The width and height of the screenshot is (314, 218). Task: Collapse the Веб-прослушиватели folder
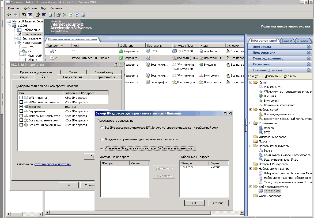coord(251,187)
